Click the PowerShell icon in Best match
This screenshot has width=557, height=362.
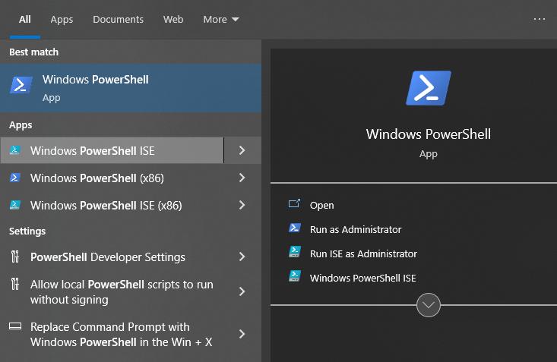pyautogui.click(x=21, y=85)
